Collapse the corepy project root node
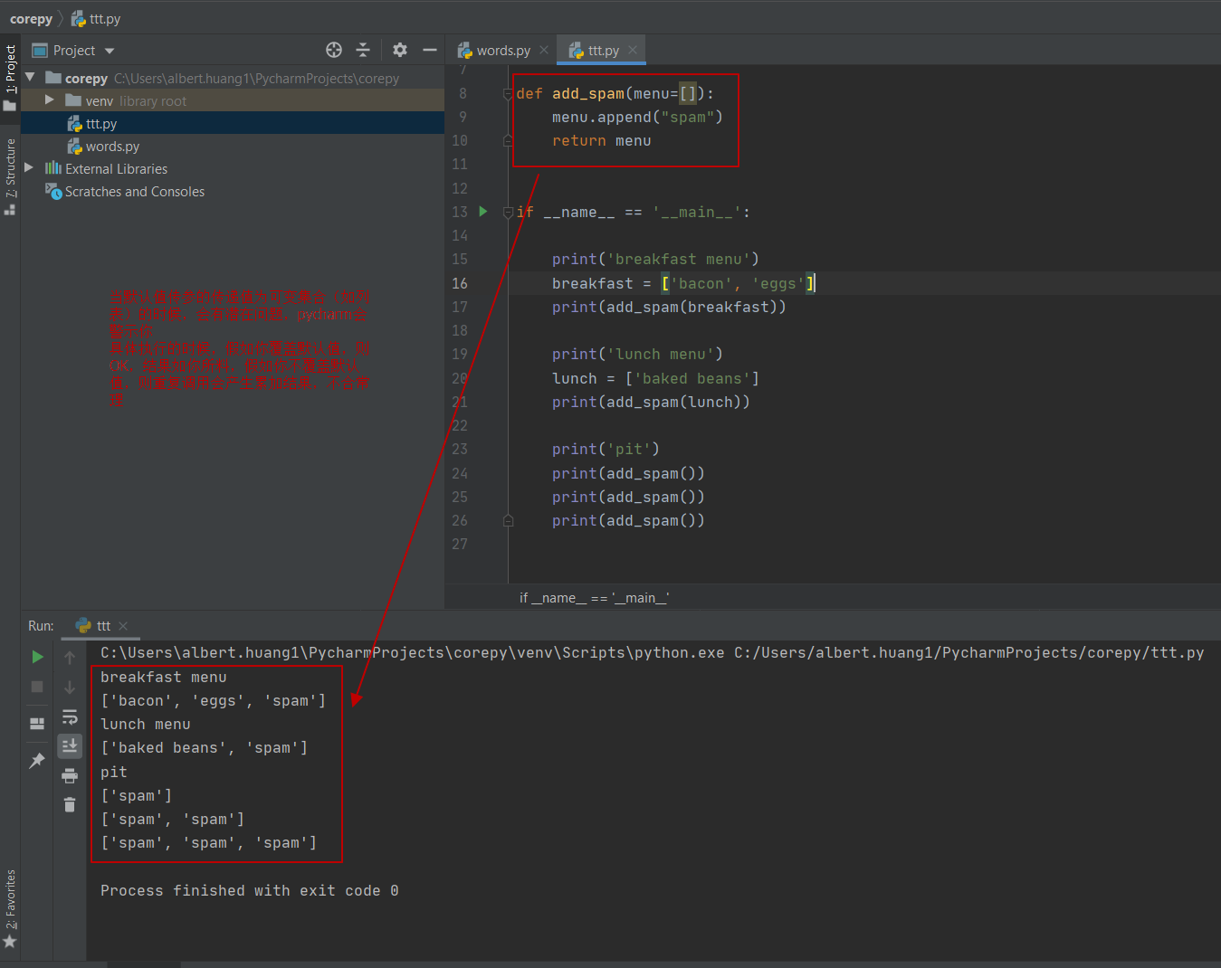 click(x=31, y=78)
